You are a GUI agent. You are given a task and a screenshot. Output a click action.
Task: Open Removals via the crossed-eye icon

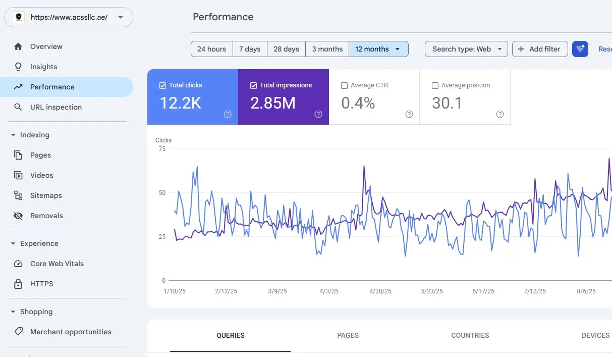click(18, 216)
